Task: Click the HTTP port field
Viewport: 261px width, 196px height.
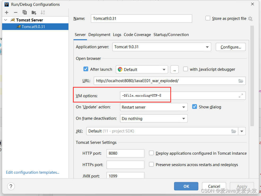Action: click(x=125, y=153)
